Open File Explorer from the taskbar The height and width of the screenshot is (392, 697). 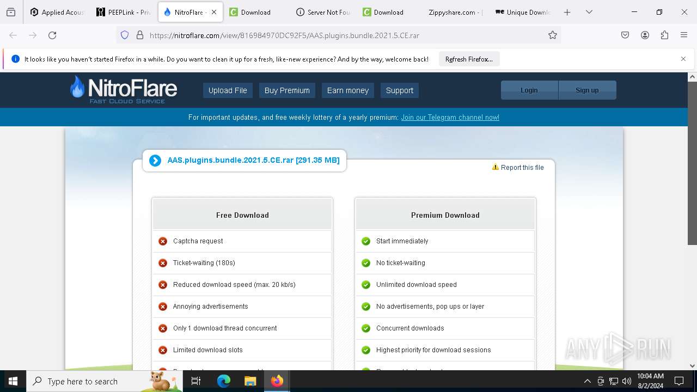click(x=250, y=381)
